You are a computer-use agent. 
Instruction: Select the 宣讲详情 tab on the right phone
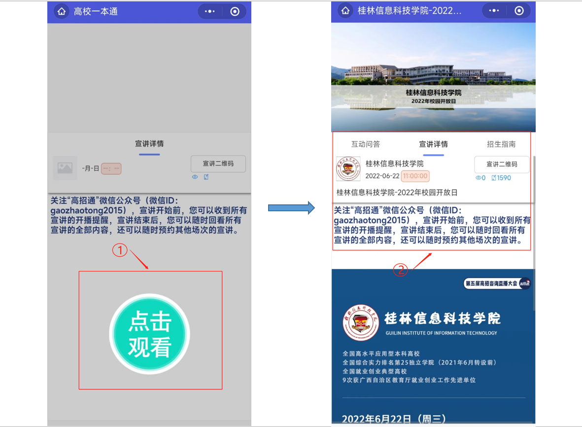coord(433,144)
